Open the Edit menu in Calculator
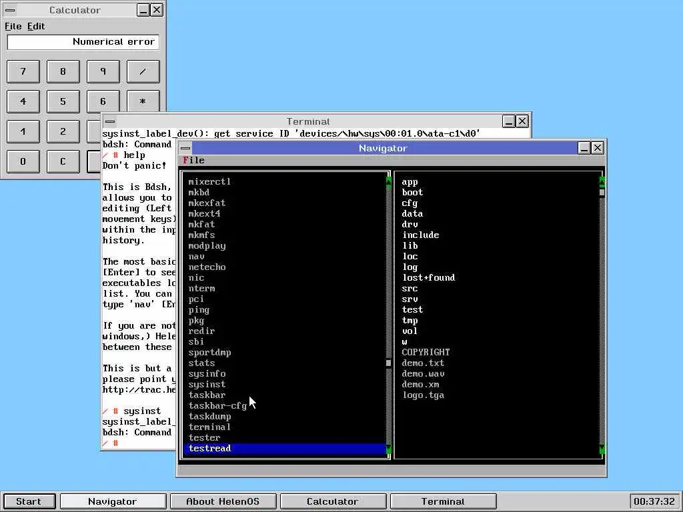683x512 pixels. 36,26
